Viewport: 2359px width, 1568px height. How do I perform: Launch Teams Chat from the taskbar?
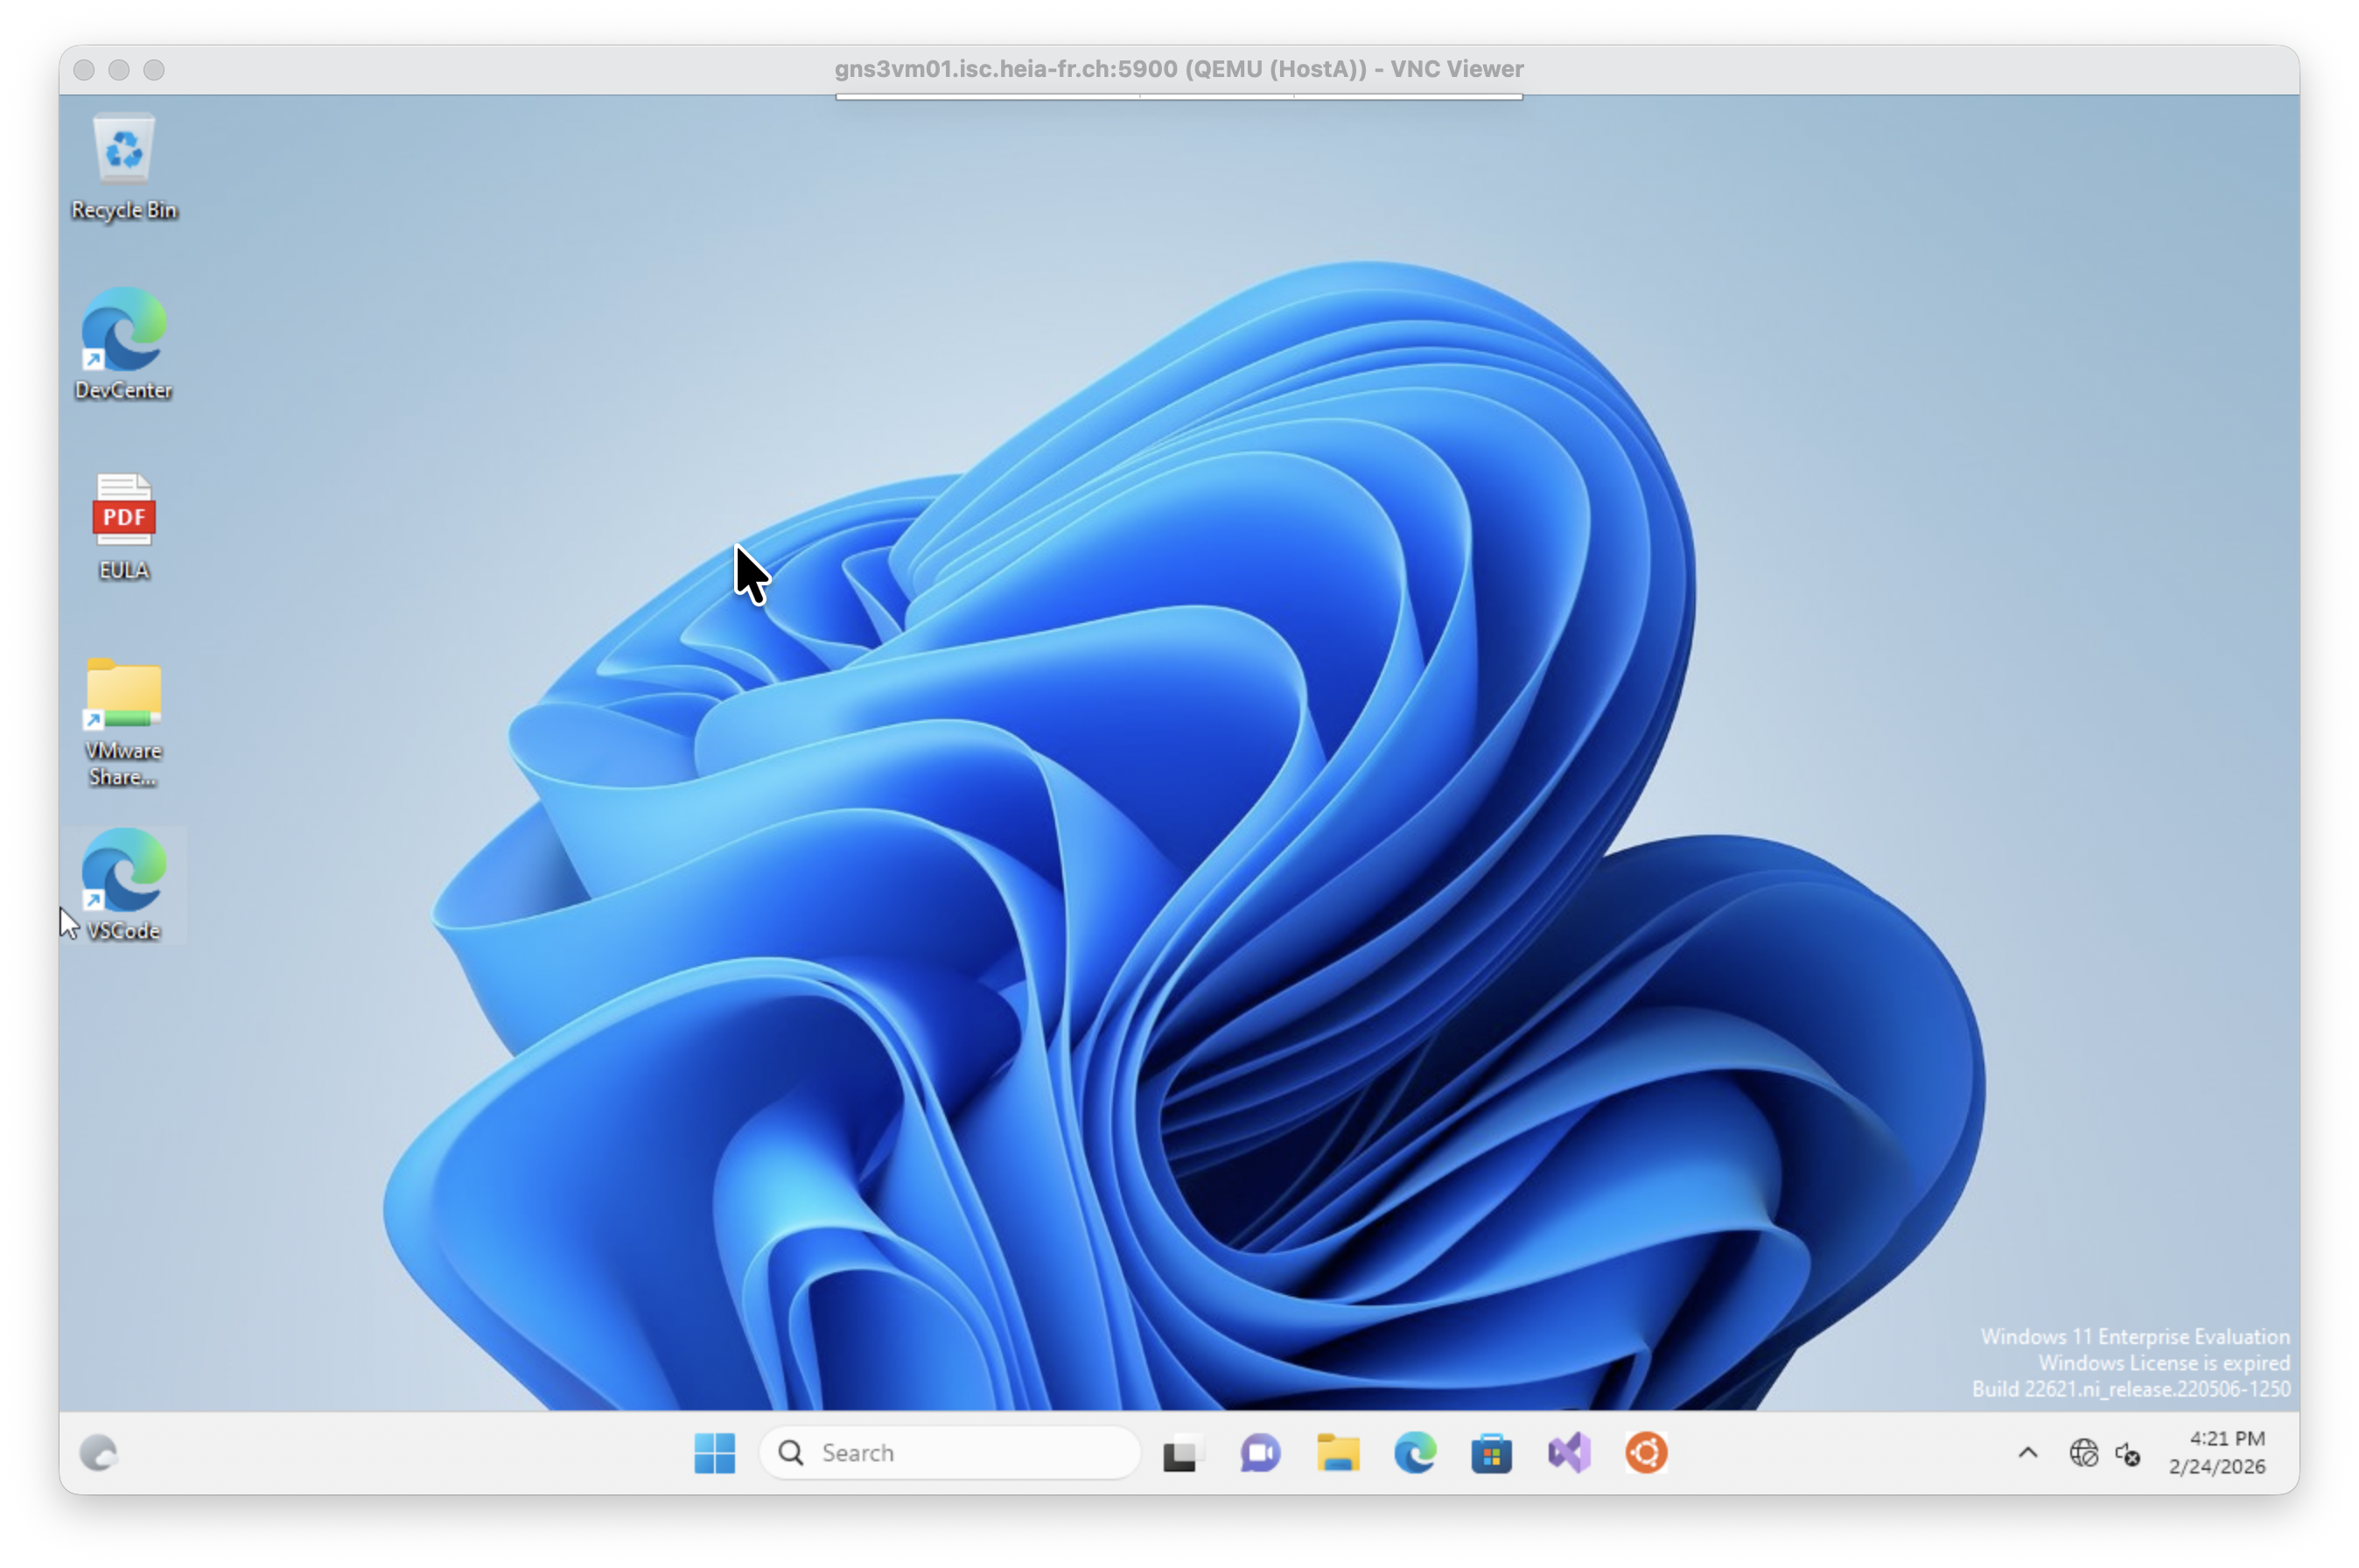click(x=1260, y=1452)
